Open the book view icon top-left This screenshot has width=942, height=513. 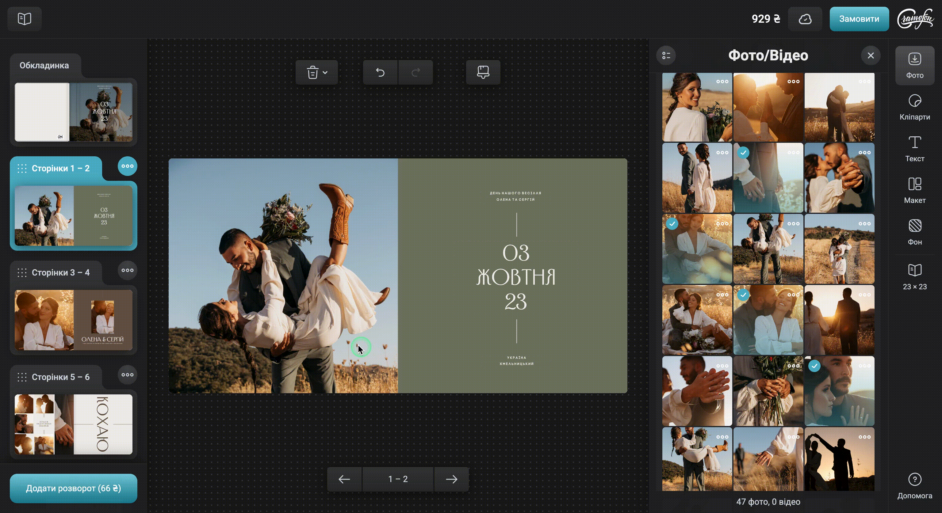[25, 19]
